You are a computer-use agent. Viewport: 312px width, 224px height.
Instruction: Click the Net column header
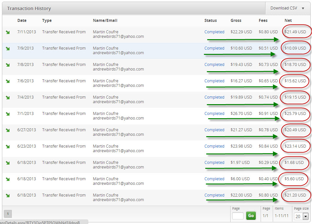click(x=288, y=20)
